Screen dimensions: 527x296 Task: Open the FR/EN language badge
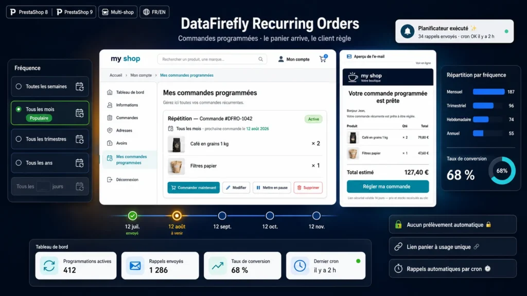click(154, 12)
